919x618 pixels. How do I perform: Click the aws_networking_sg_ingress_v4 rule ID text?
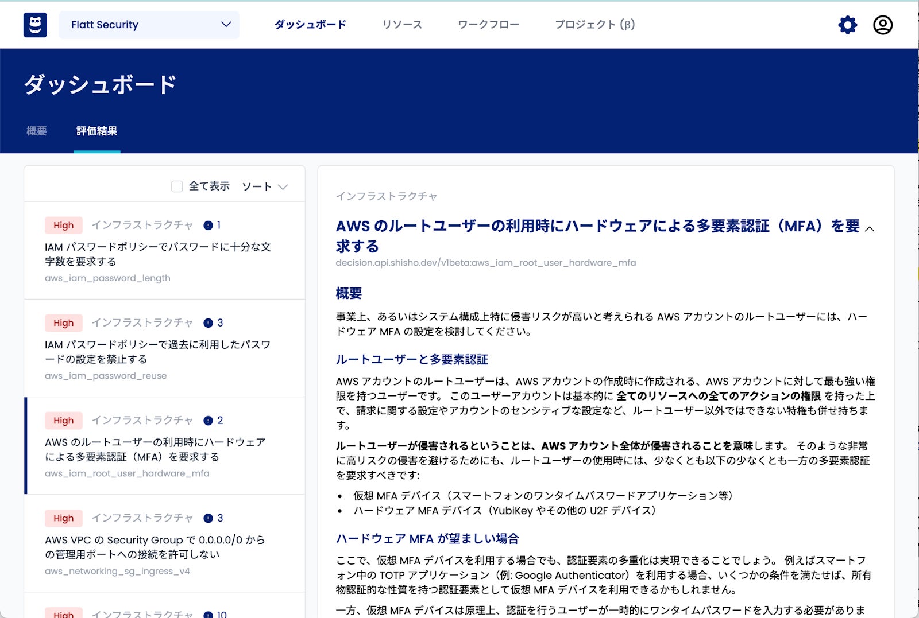click(x=117, y=571)
